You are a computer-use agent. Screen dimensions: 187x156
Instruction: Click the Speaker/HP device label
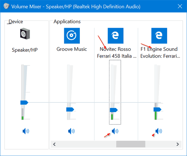25,50
